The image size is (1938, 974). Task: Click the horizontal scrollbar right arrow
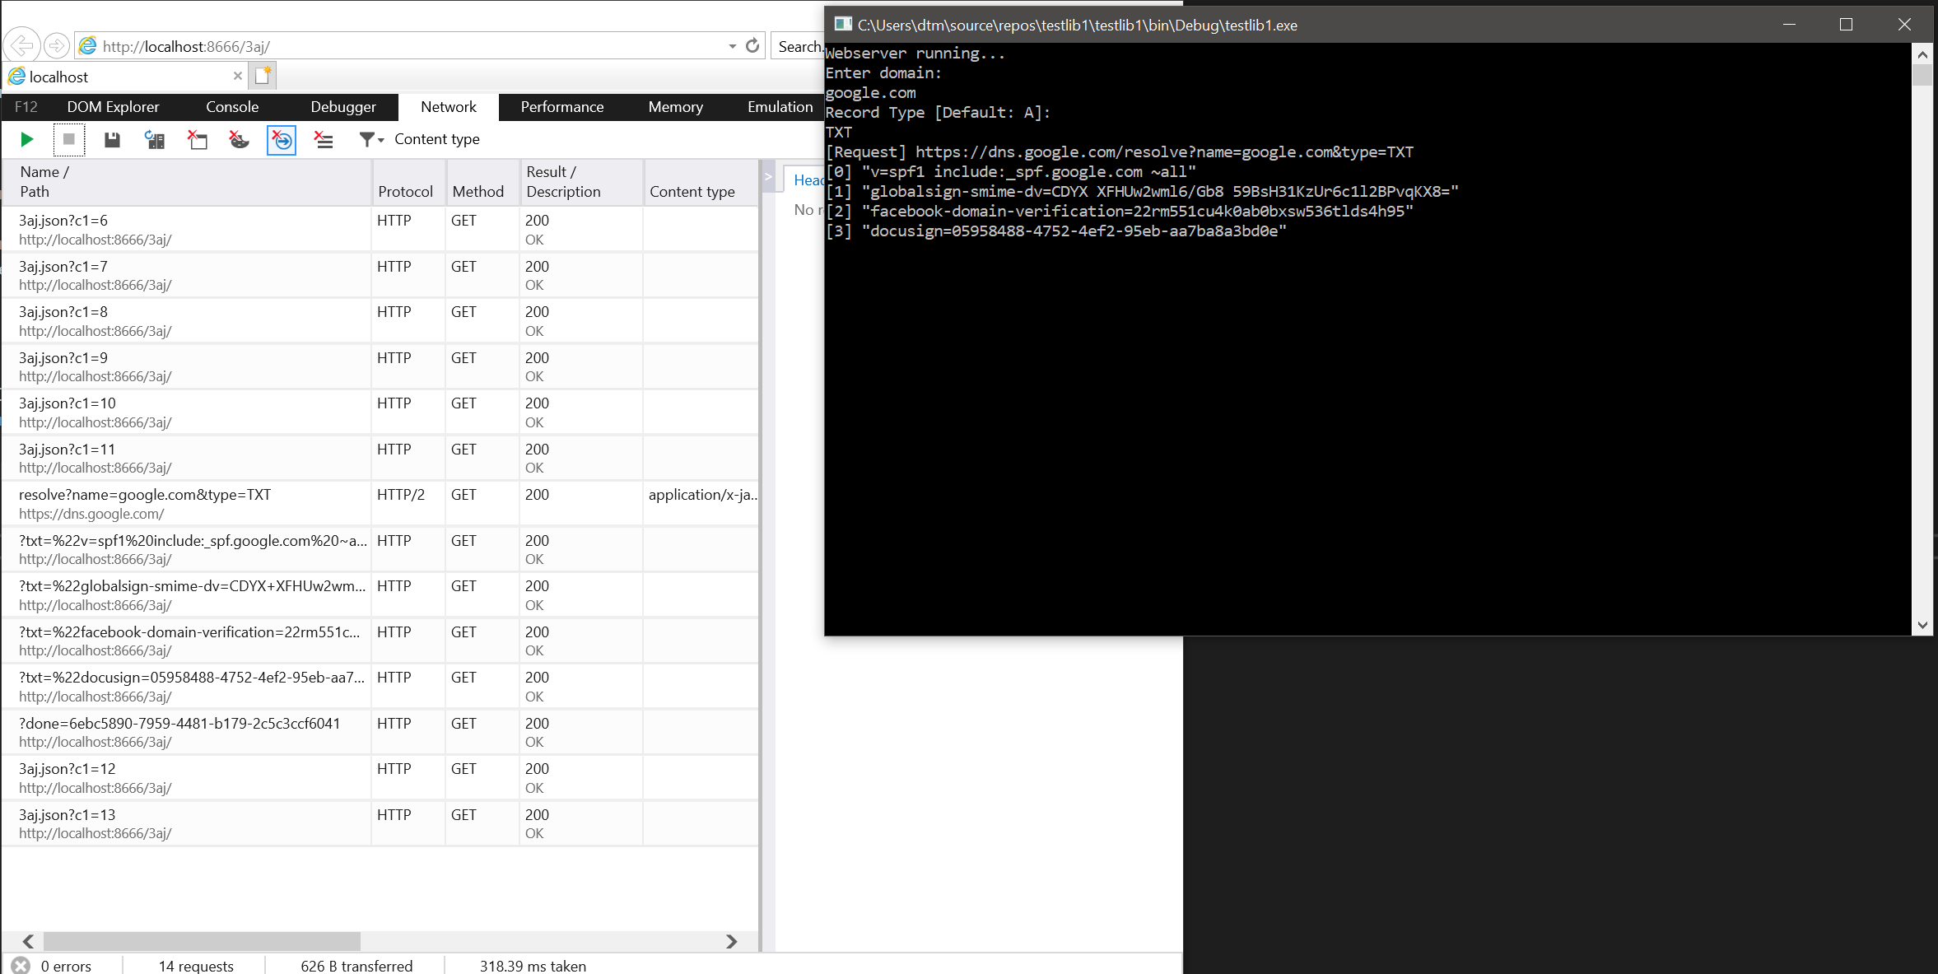pos(731,941)
